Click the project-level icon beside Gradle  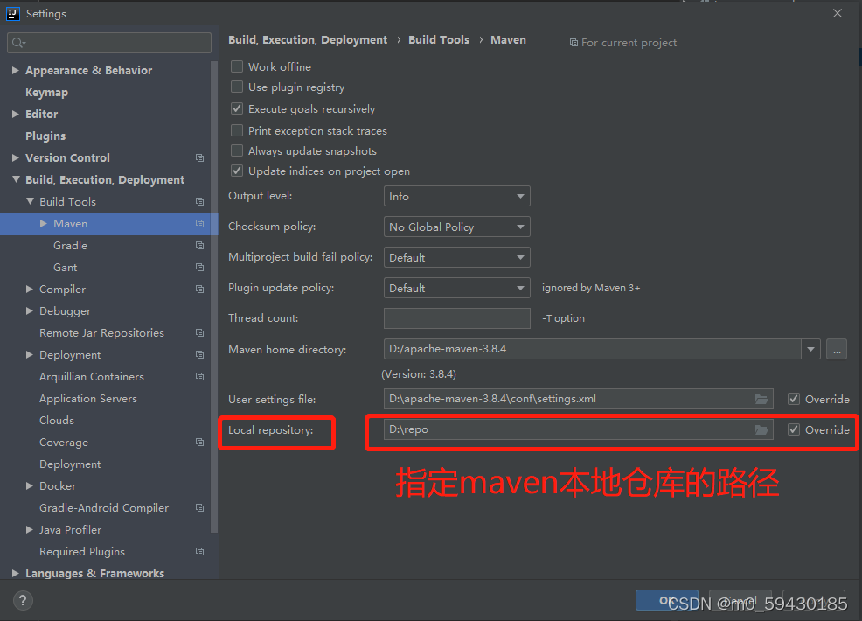[x=199, y=245]
